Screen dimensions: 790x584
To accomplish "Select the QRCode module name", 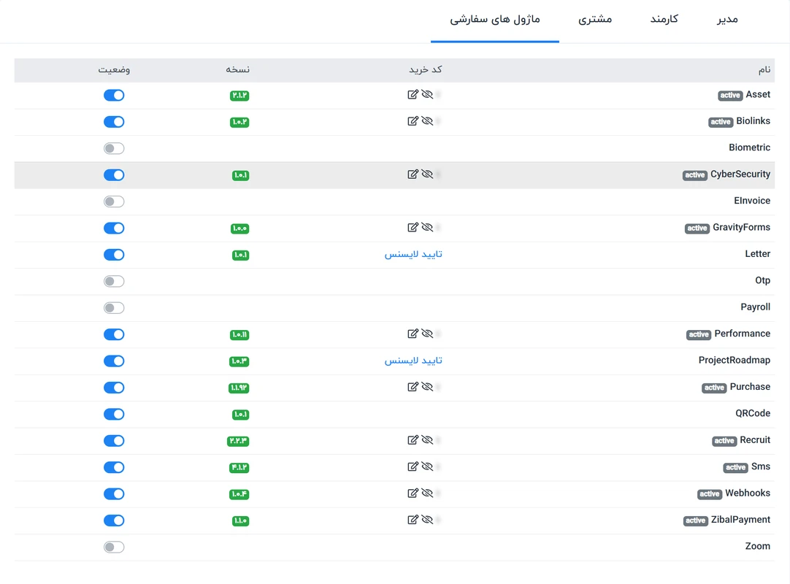I will pos(753,413).
